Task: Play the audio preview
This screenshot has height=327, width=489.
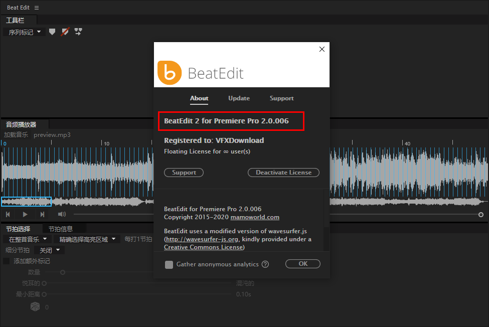Action: point(25,215)
